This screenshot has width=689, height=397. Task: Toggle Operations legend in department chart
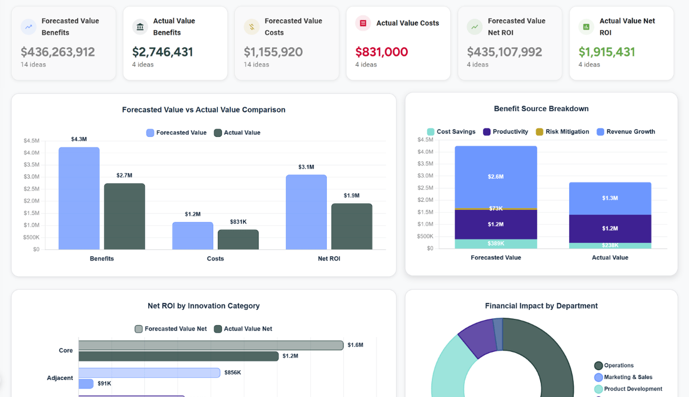[614, 366]
